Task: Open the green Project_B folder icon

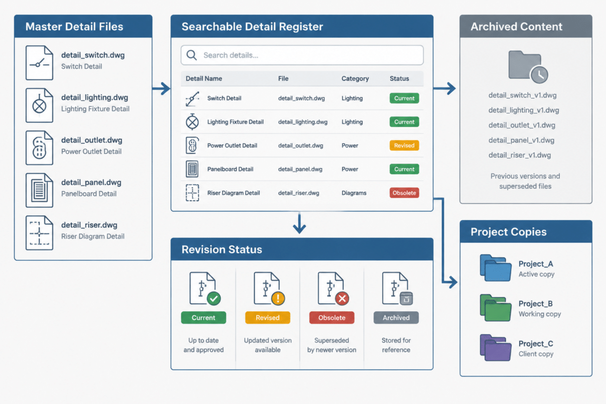Action: [495, 308]
